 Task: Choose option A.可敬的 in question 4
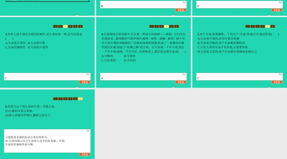point(107,56)
